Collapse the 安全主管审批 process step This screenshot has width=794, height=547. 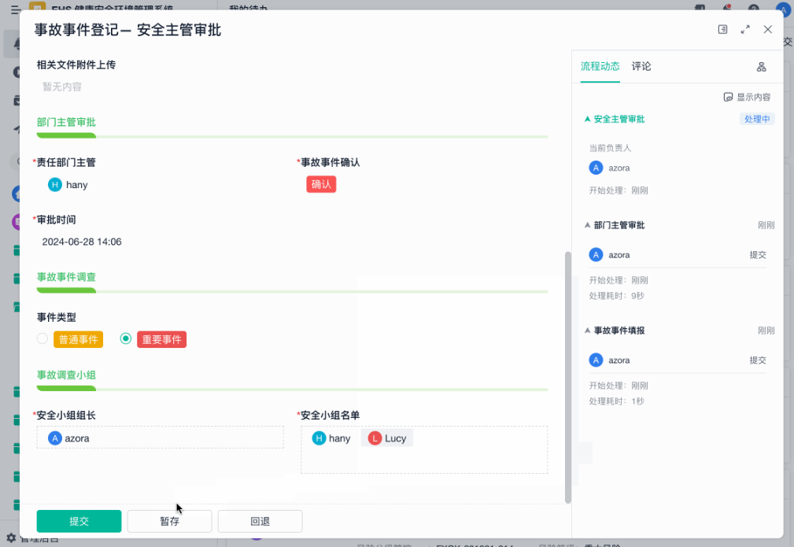coord(587,119)
